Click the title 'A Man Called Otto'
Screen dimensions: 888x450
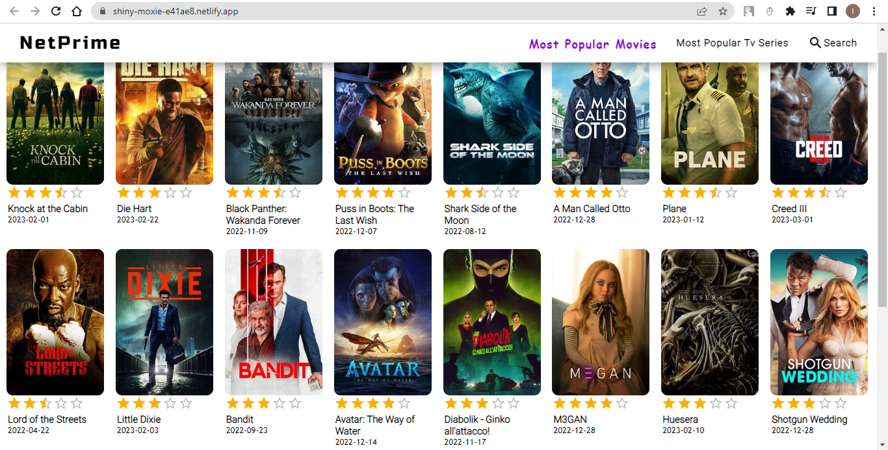coord(592,209)
